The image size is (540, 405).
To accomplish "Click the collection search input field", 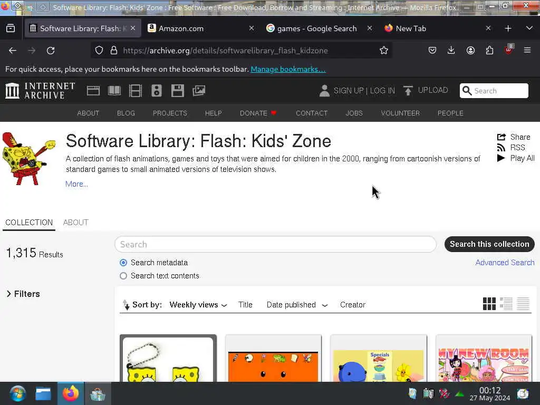I will point(275,244).
